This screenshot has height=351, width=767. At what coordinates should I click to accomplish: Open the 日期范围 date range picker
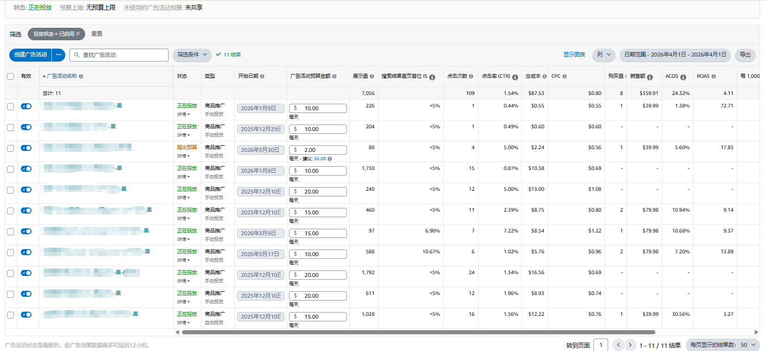click(x=675, y=55)
